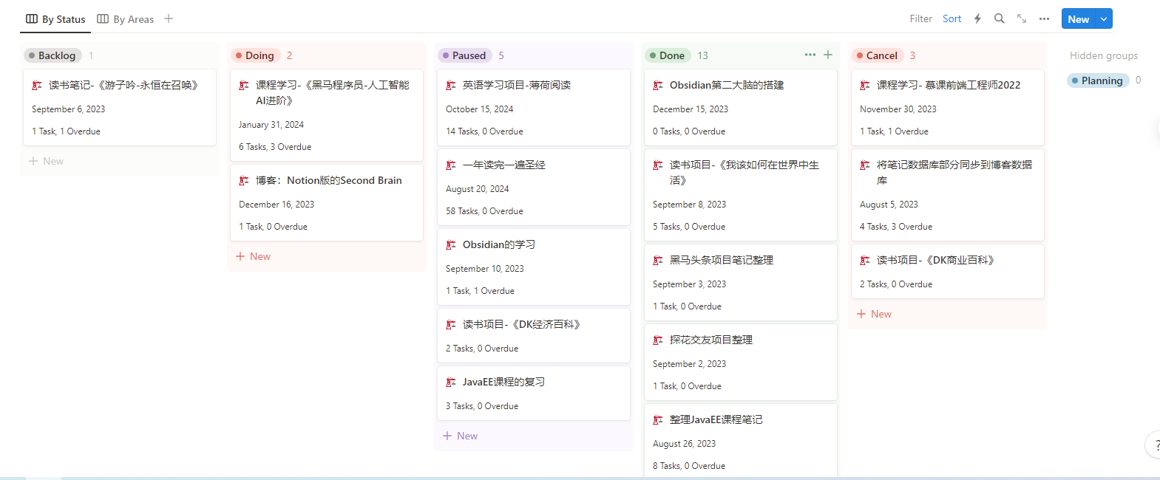Click the plus icon to add view
This screenshot has width=1160, height=480.
(169, 18)
